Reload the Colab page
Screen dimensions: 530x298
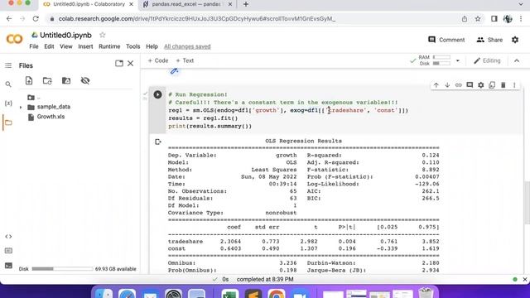36,19
